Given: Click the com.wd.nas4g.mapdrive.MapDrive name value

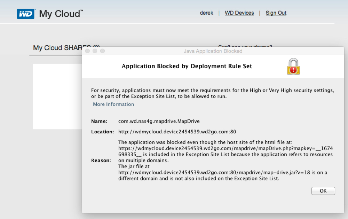Looking at the screenshot, I should (159, 121).
